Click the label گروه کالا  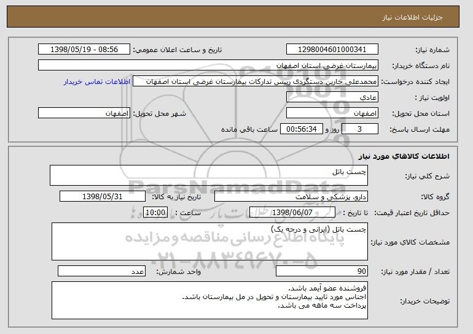[x=435, y=197]
